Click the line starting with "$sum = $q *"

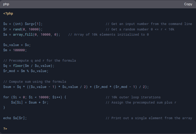click(x=76, y=87)
